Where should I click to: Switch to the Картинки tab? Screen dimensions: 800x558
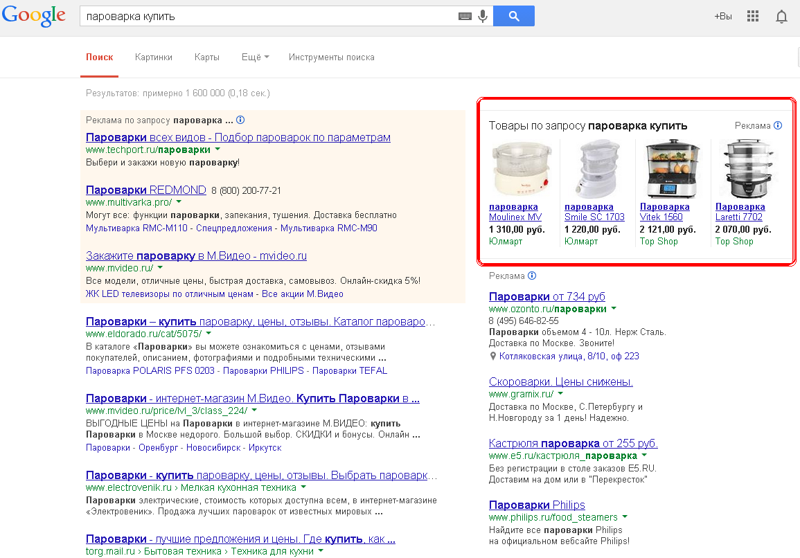click(154, 57)
